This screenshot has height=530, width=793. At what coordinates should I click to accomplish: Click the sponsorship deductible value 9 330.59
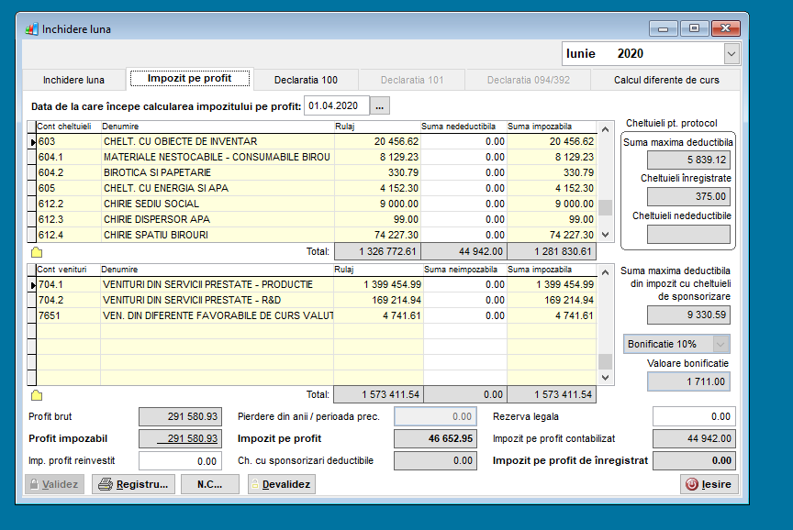point(688,315)
